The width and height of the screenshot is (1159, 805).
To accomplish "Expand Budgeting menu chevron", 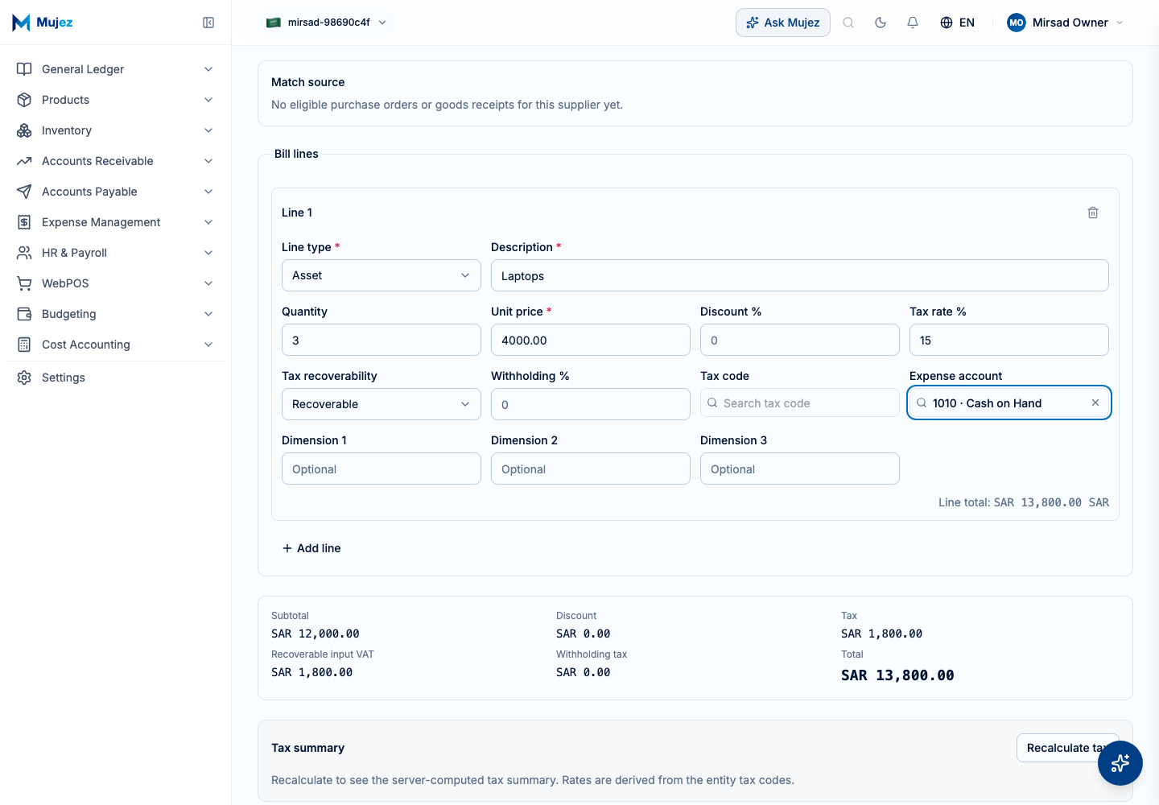I will [208, 314].
